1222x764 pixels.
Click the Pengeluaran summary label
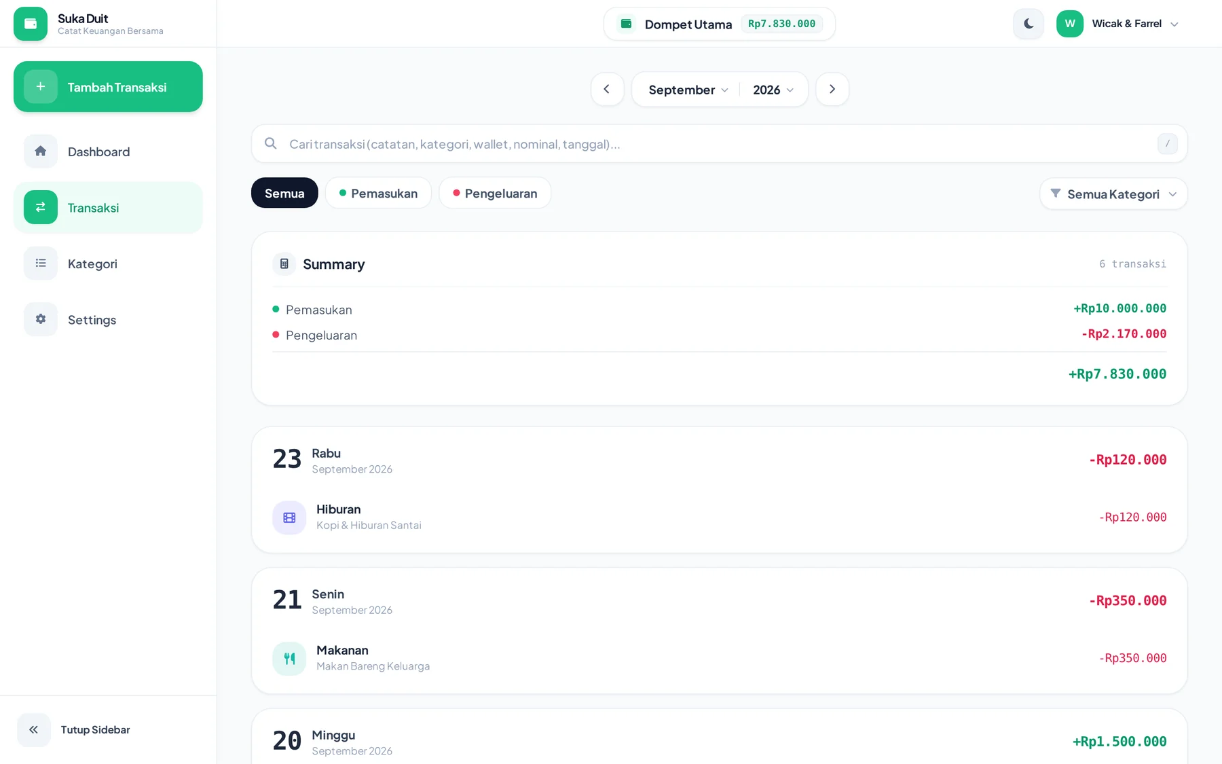[321, 335]
